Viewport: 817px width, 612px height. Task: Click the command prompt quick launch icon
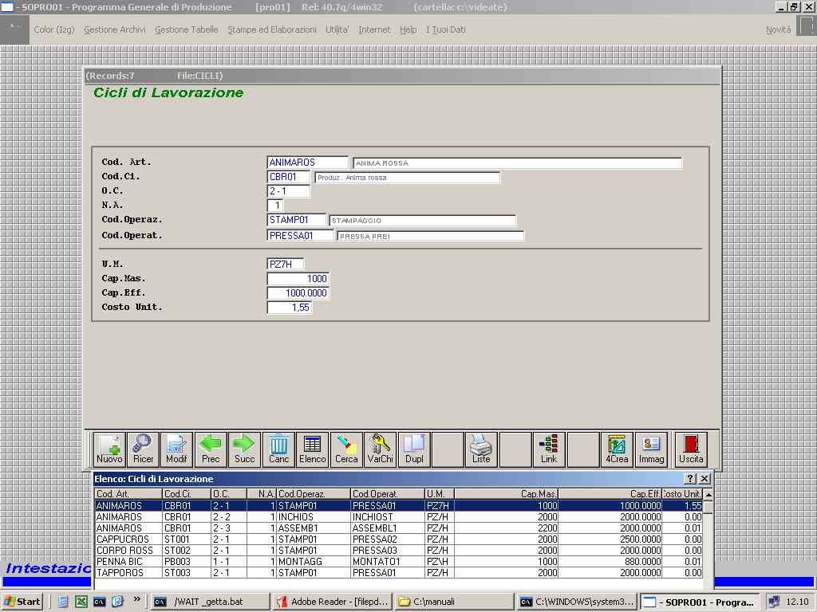[99, 602]
